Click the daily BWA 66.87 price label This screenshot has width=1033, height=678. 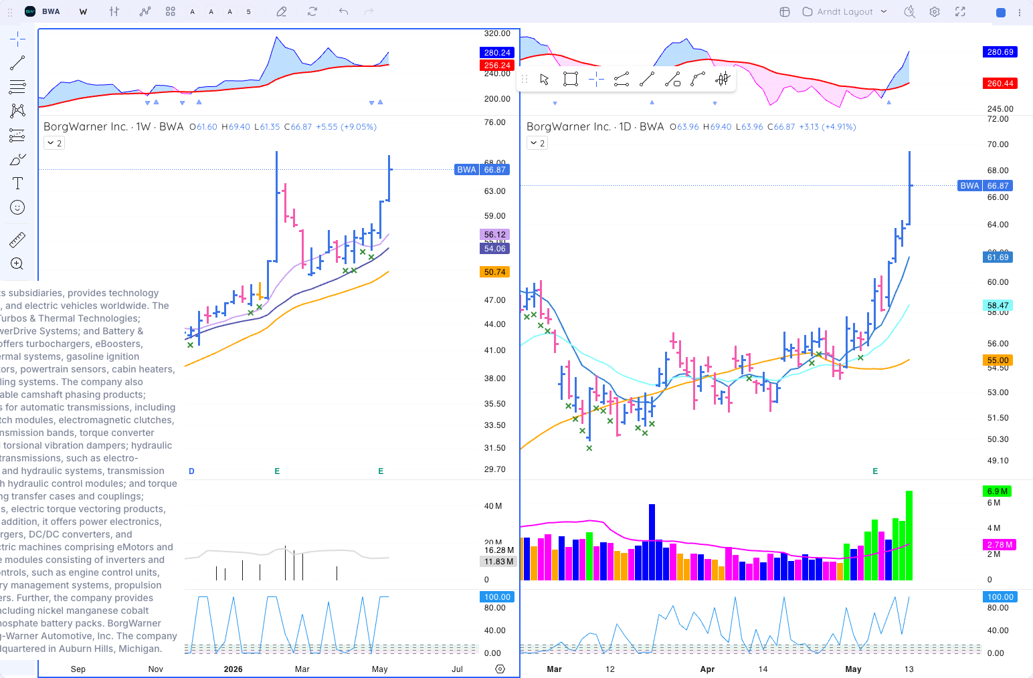pos(985,186)
